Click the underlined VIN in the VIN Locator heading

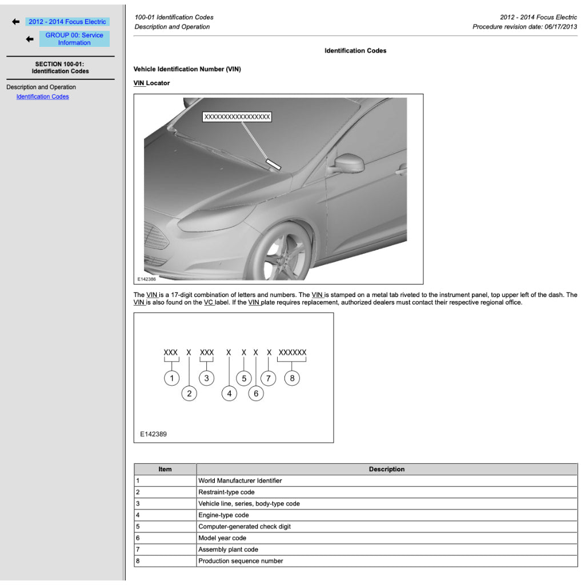(139, 83)
